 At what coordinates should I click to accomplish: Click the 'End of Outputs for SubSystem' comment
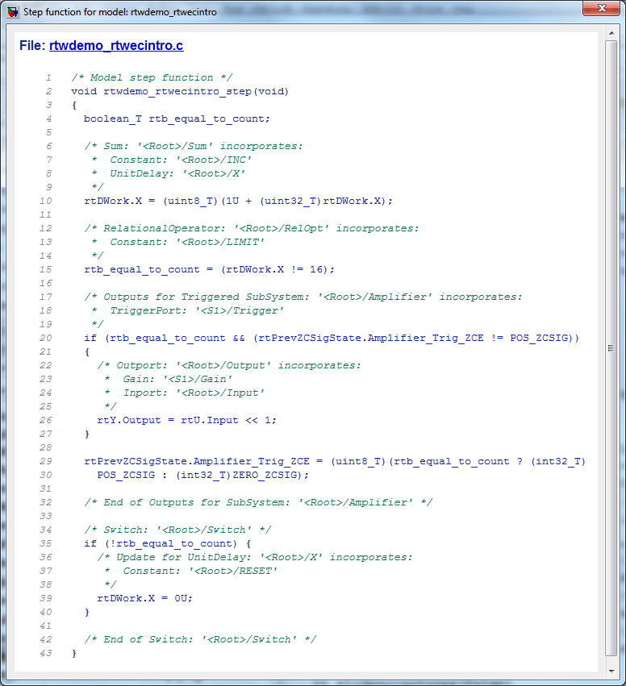[258, 503]
